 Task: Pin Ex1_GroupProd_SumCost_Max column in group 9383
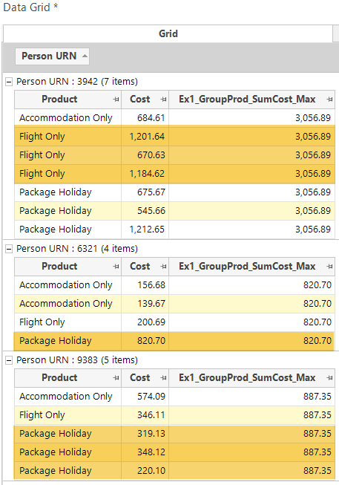tap(329, 377)
